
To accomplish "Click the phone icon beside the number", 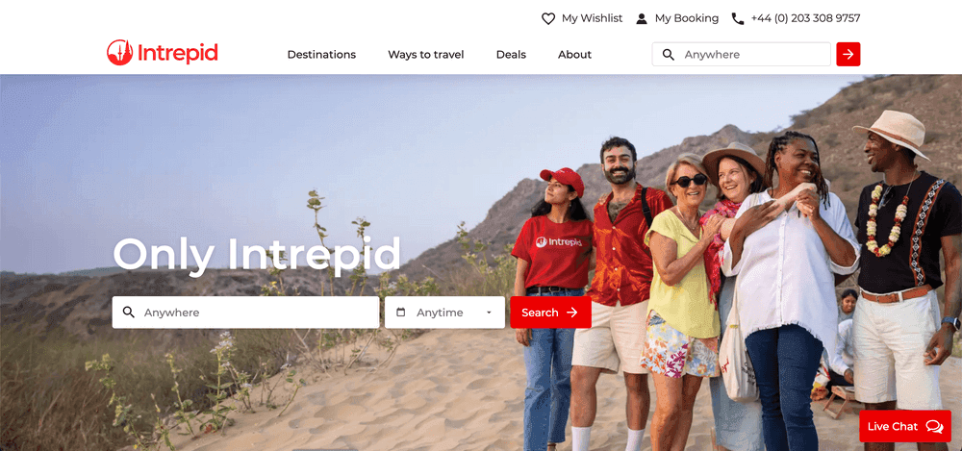I will (x=738, y=18).
